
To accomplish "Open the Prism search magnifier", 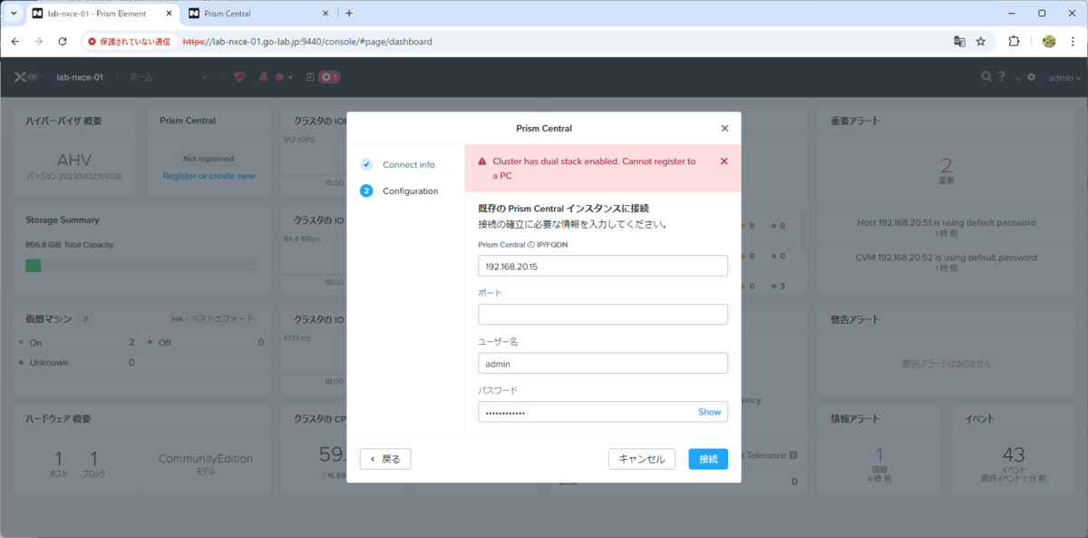I will [986, 77].
